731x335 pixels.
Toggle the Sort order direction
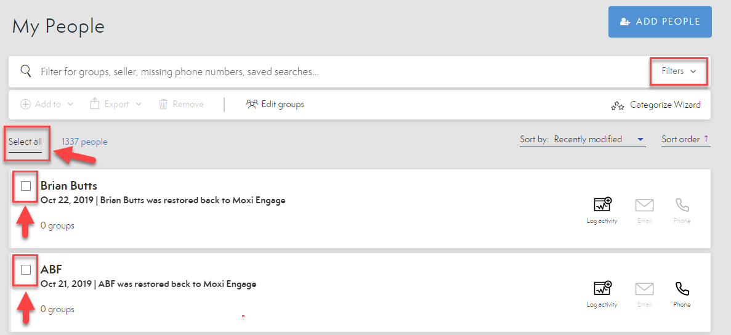tap(685, 139)
